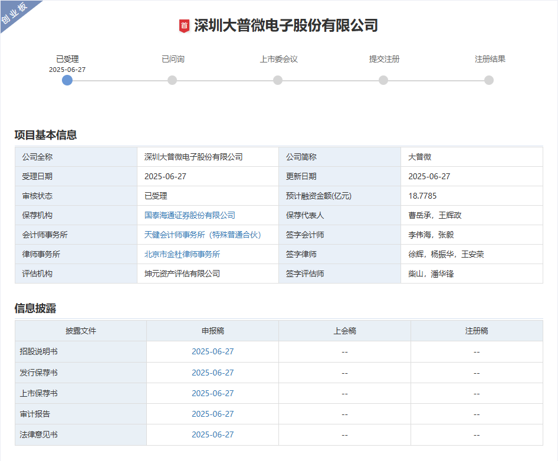Open 北京市金杜律师事务所 link

[x=182, y=254]
